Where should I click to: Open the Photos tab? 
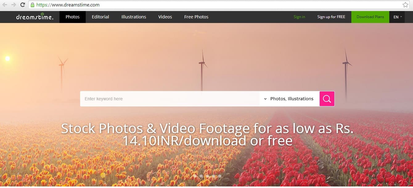coord(73,17)
